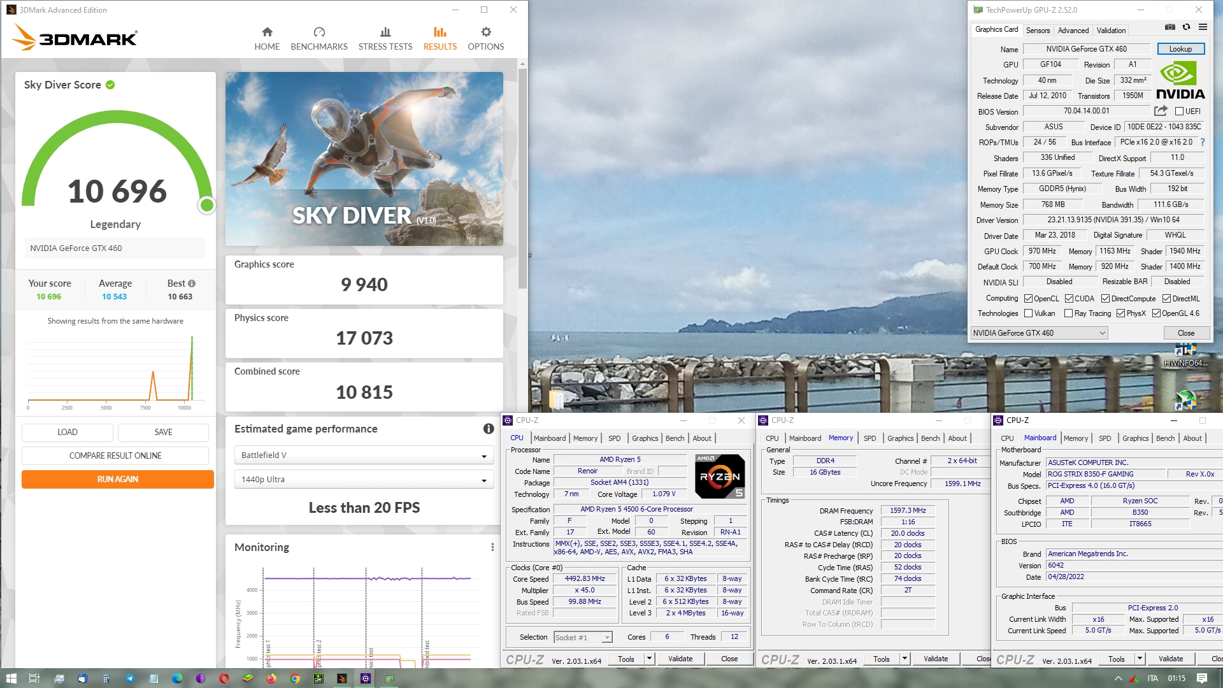Click the SAVE button in 3DMark
Screen dimensions: 1223x688
163,432
